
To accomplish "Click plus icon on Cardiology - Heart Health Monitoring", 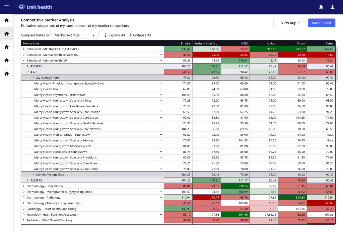I will coord(161,209).
